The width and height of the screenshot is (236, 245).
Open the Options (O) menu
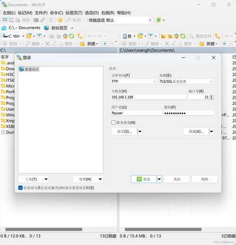[92, 13]
